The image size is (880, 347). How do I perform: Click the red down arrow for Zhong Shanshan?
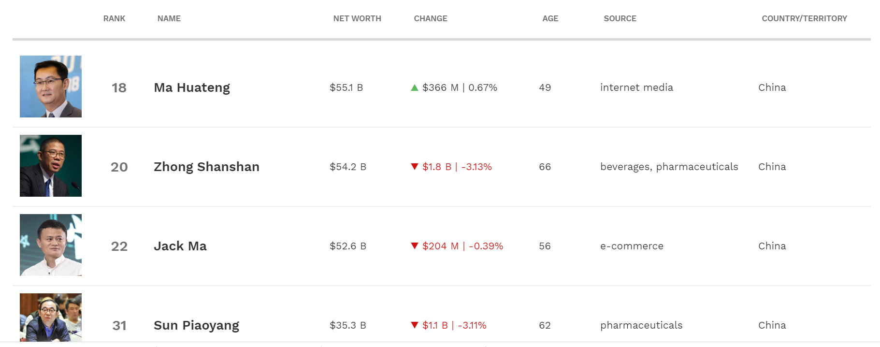414,167
